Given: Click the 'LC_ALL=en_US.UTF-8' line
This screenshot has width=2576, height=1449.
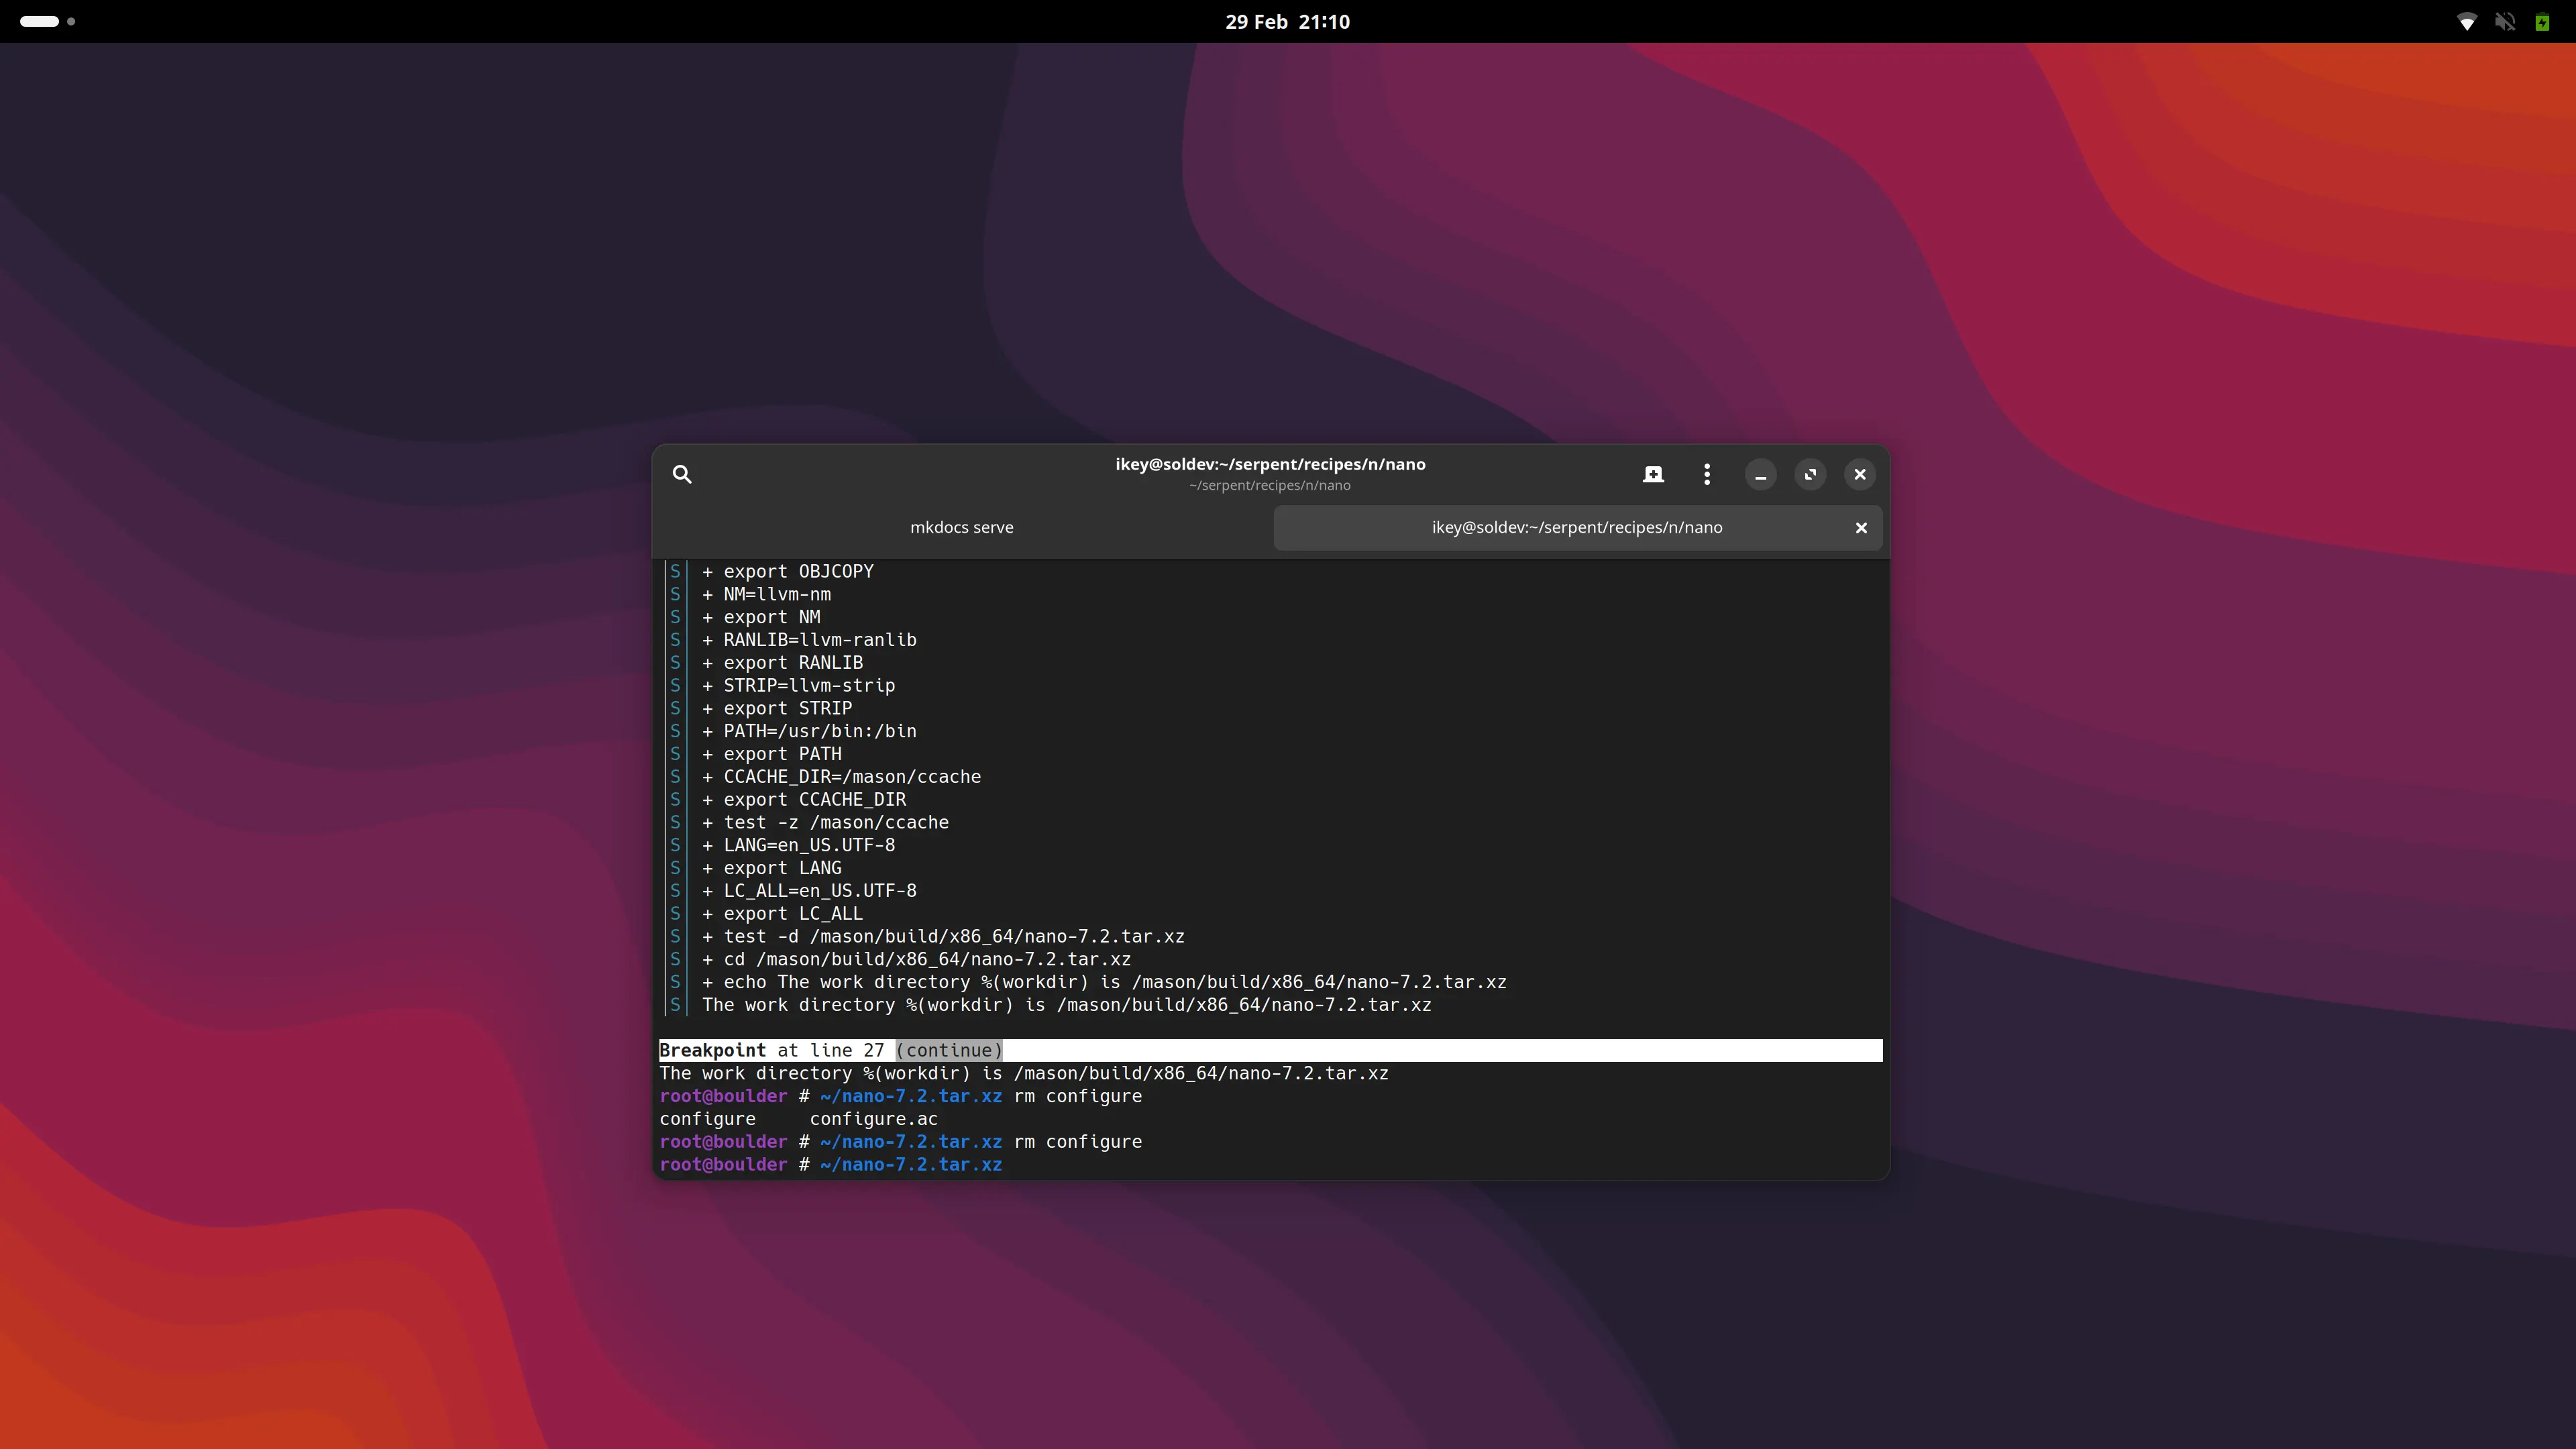Looking at the screenshot, I should click(x=809, y=891).
